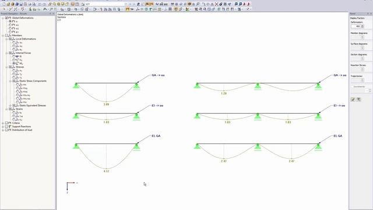Screen dimensions: 373x210
Task: Collapse the Strains tree node
Action: [6, 109]
